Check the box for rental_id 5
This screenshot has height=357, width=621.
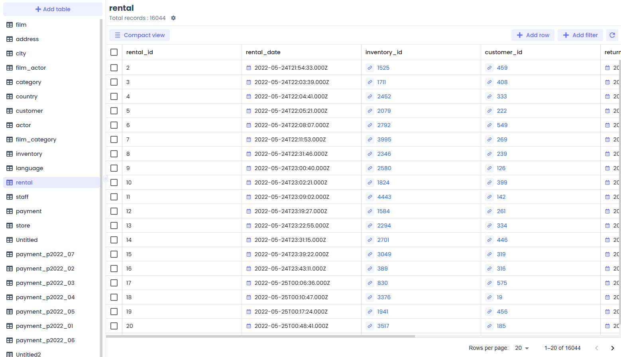114,111
